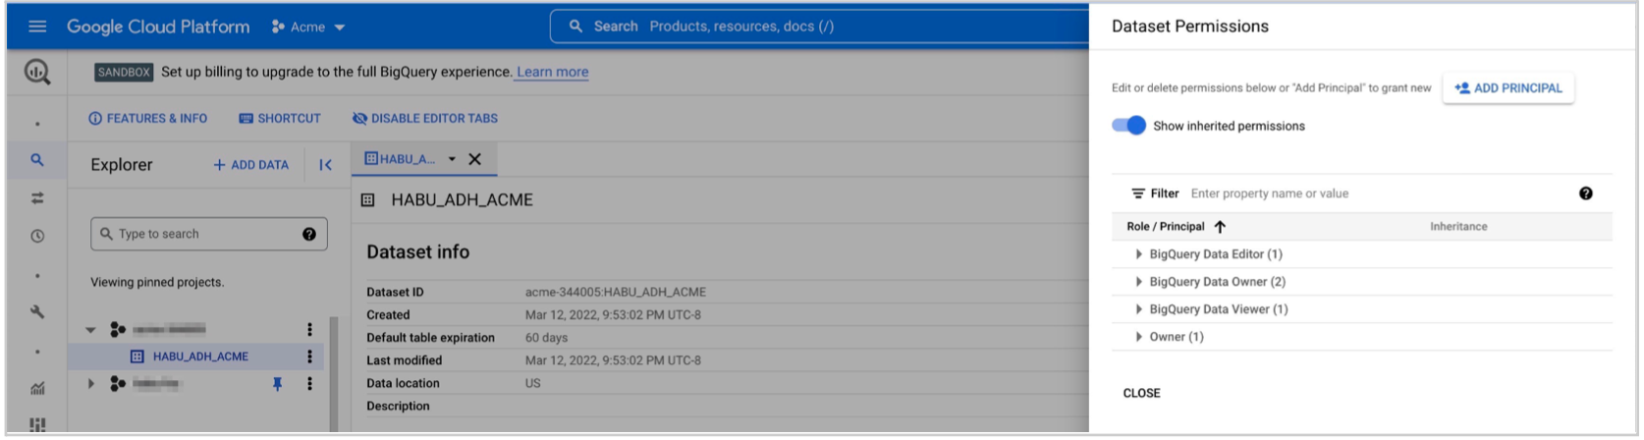Screen dimensions: 1644x440
Task: Select HABU_ADH_ACME dataset in Explorer tree
Action: 200,357
